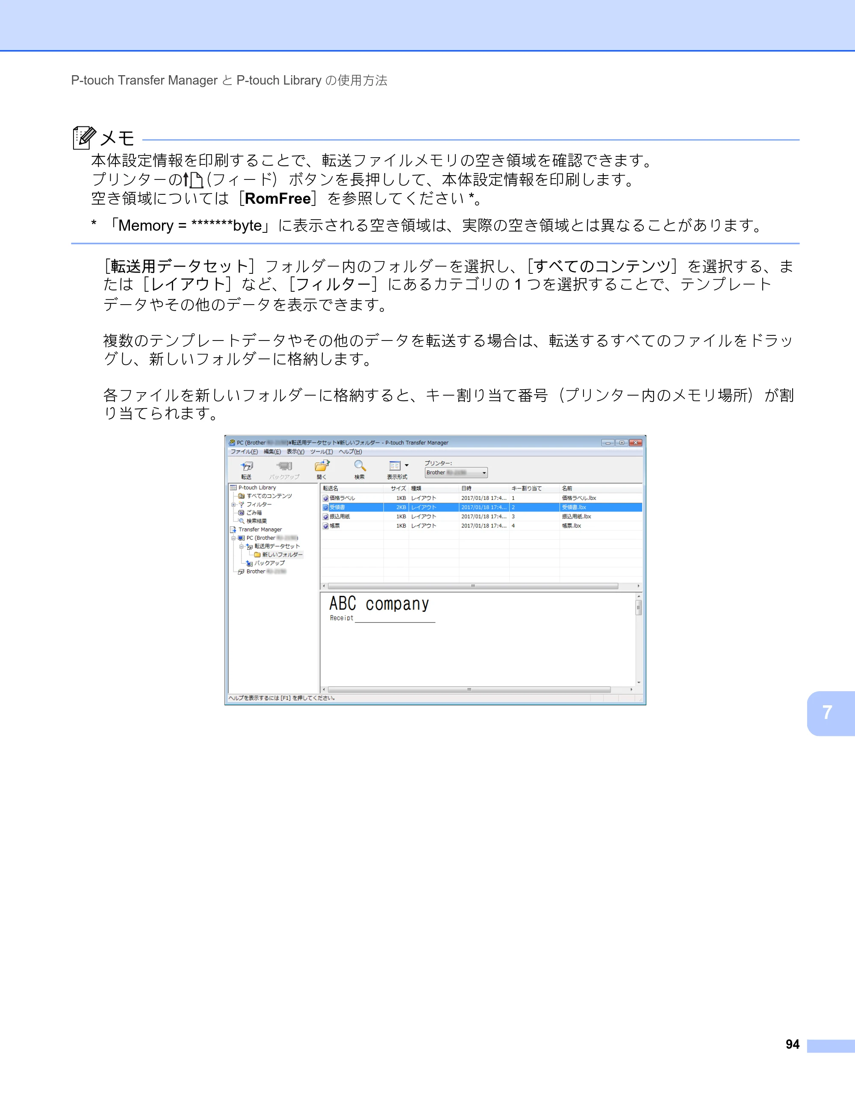Open the ファイル(F) menu

point(244,452)
